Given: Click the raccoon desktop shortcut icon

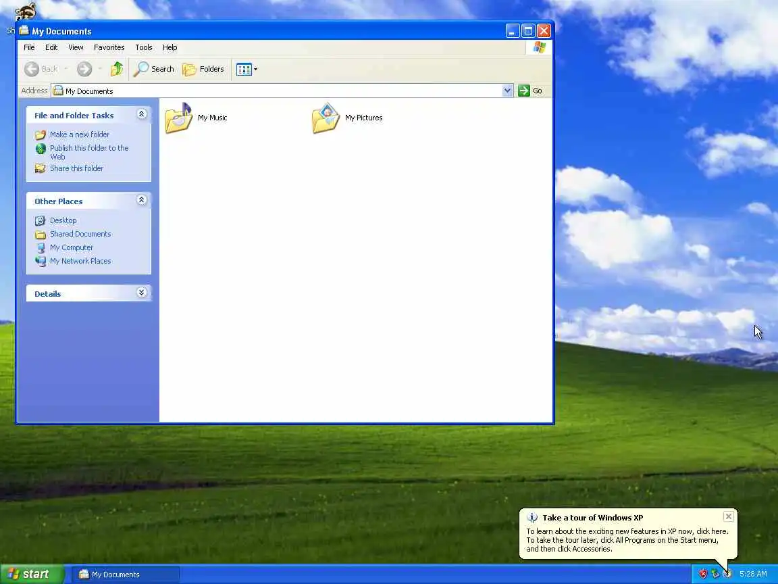Looking at the screenshot, I should [25, 11].
